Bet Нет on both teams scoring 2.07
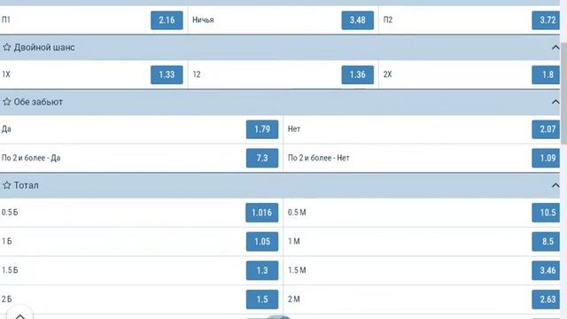Image resolution: width=567 pixels, height=319 pixels. pos(546,129)
